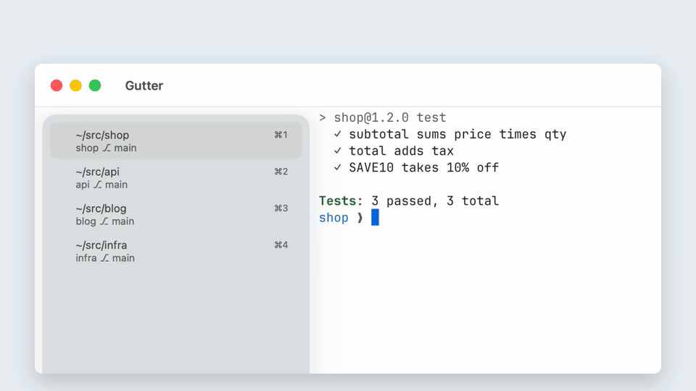Click the checkmark beside total adds tax
Image resolution: width=696 pixels, height=391 pixels.
tap(338, 151)
